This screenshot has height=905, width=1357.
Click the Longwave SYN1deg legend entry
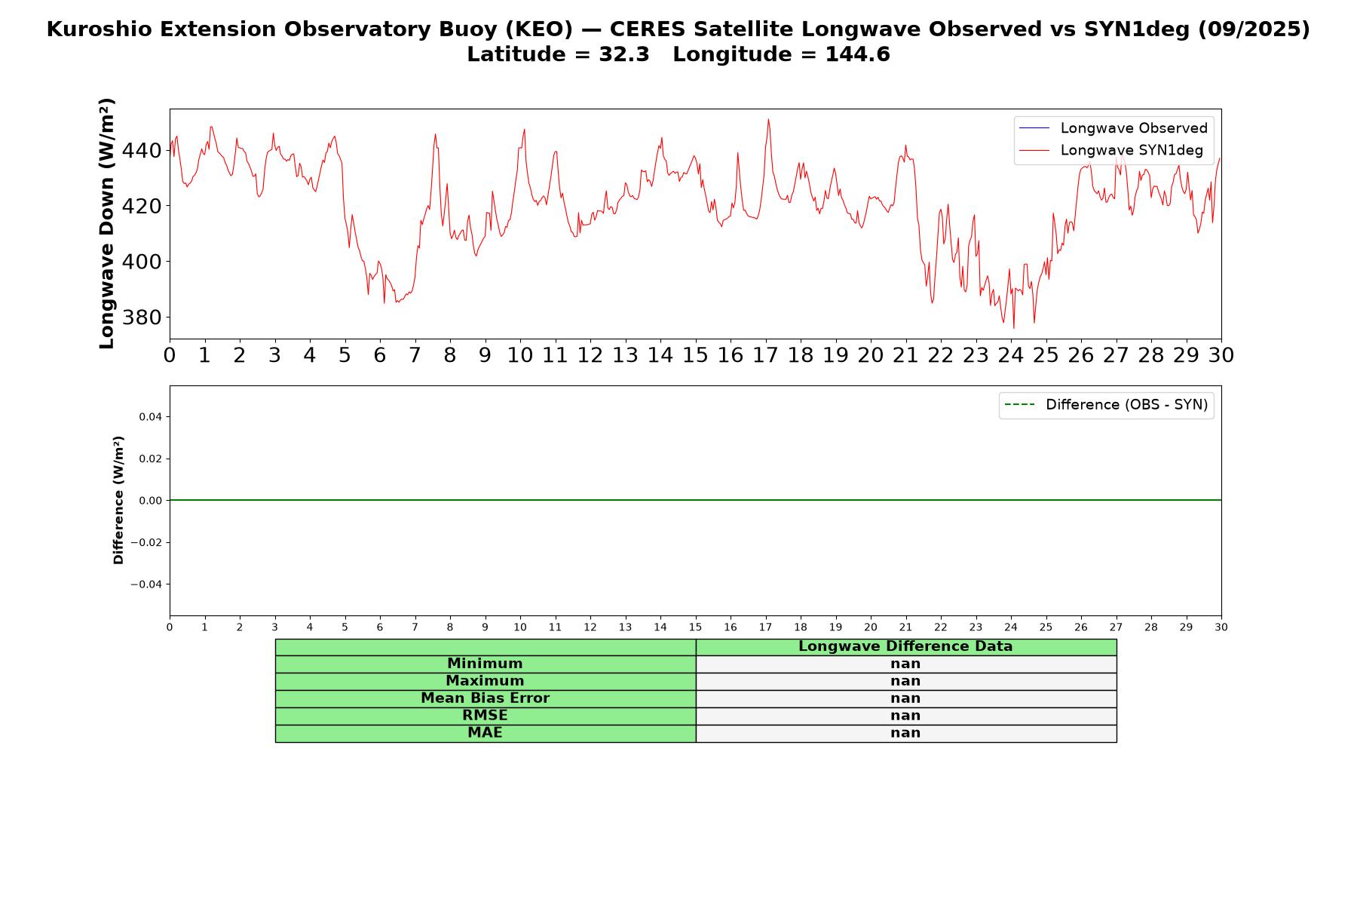pos(1110,150)
